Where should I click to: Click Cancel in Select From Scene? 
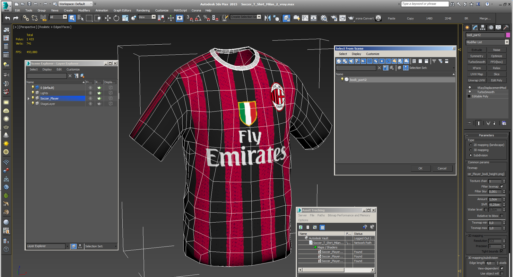click(x=442, y=168)
